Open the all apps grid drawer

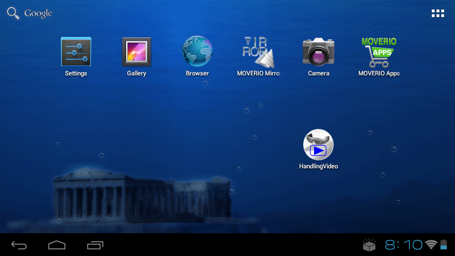tap(437, 13)
